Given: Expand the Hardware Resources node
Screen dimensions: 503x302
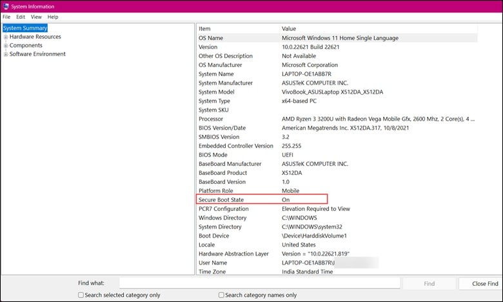Looking at the screenshot, I should [x=5, y=37].
